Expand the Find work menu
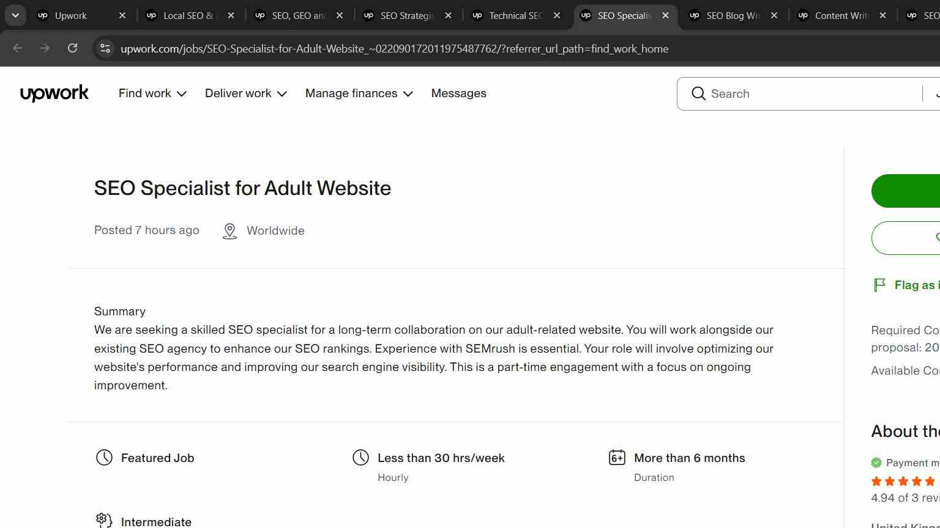 pos(152,94)
